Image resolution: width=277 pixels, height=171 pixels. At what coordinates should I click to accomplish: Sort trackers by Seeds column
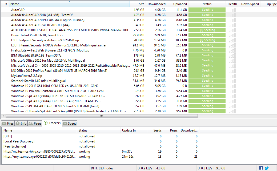155,130
